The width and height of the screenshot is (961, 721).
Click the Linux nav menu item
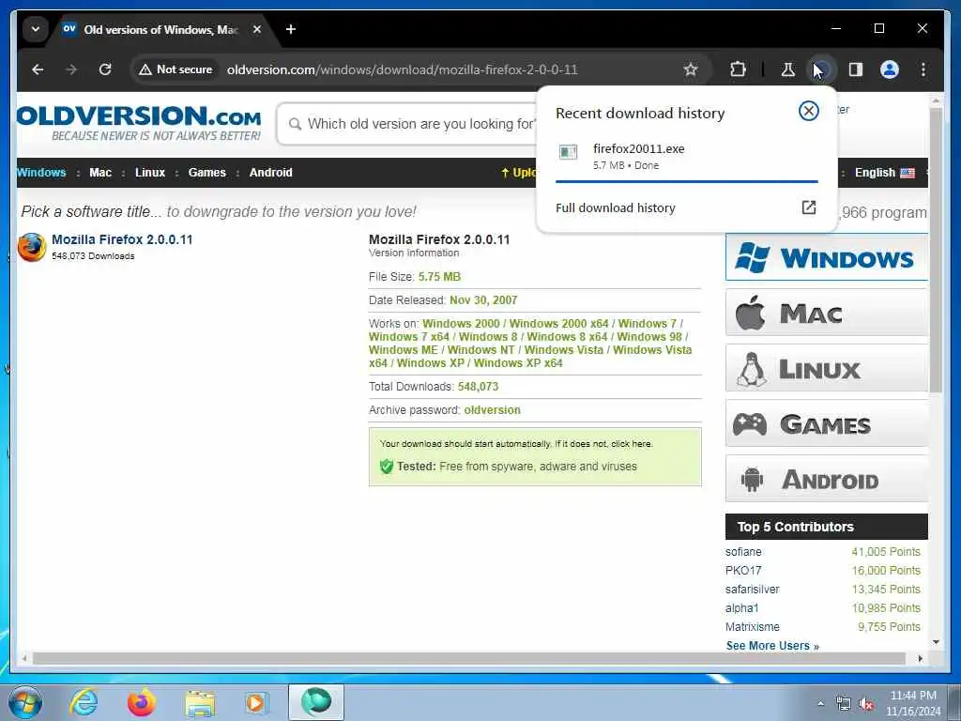pos(150,173)
